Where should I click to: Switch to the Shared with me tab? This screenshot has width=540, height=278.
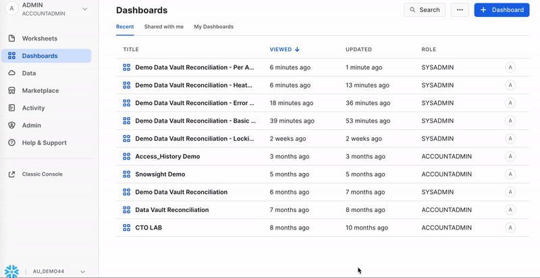(x=163, y=27)
